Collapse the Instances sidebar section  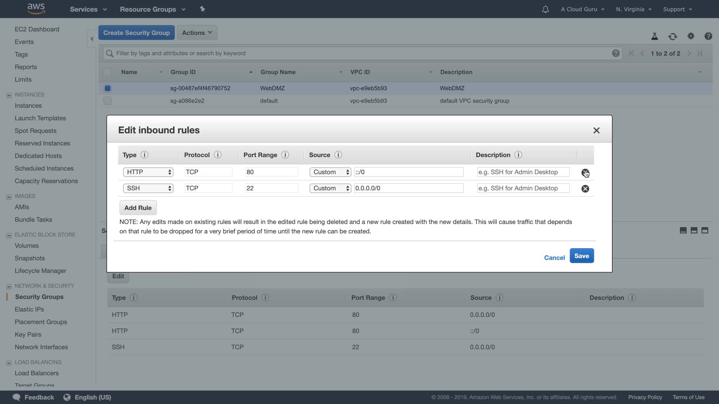pyautogui.click(x=9, y=95)
